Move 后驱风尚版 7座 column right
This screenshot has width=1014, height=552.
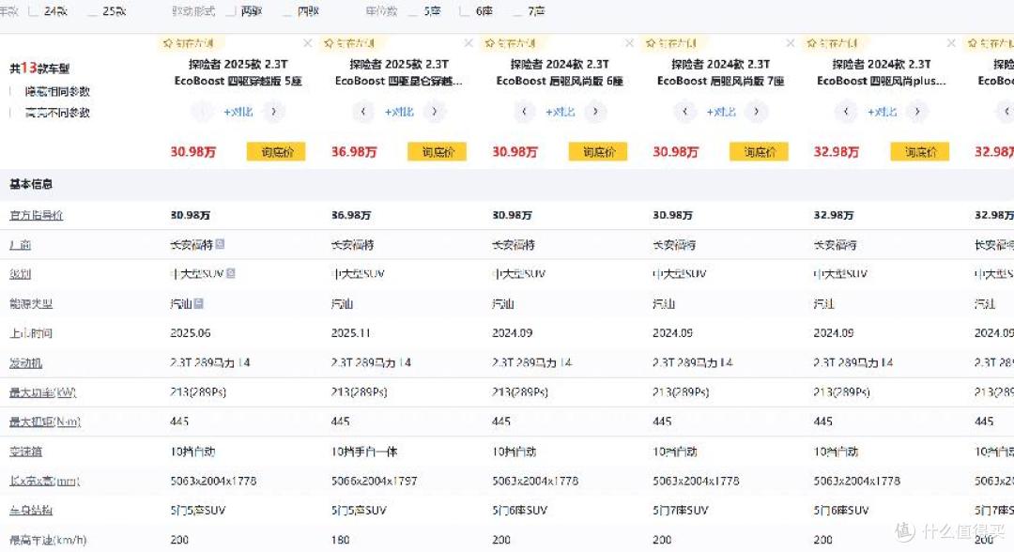pos(757,112)
